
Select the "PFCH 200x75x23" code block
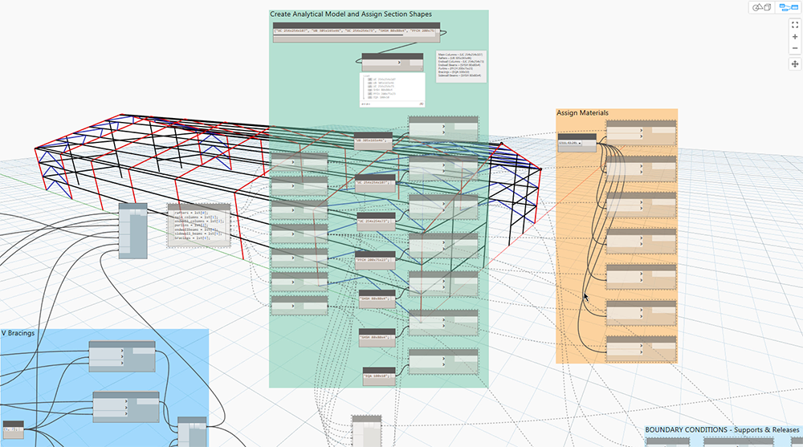click(x=375, y=260)
